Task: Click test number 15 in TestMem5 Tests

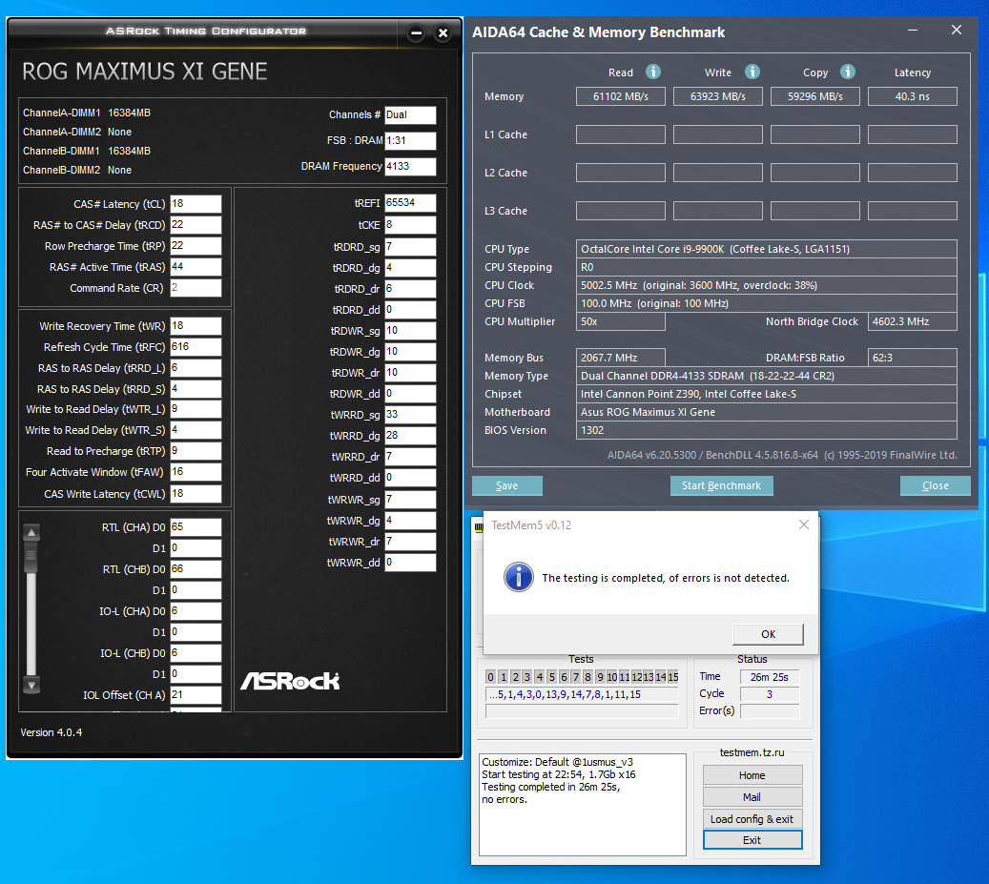Action: (x=673, y=677)
